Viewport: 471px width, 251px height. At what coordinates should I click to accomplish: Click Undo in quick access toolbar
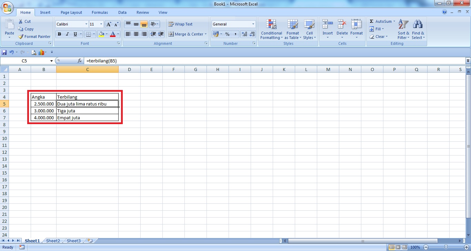12,52
